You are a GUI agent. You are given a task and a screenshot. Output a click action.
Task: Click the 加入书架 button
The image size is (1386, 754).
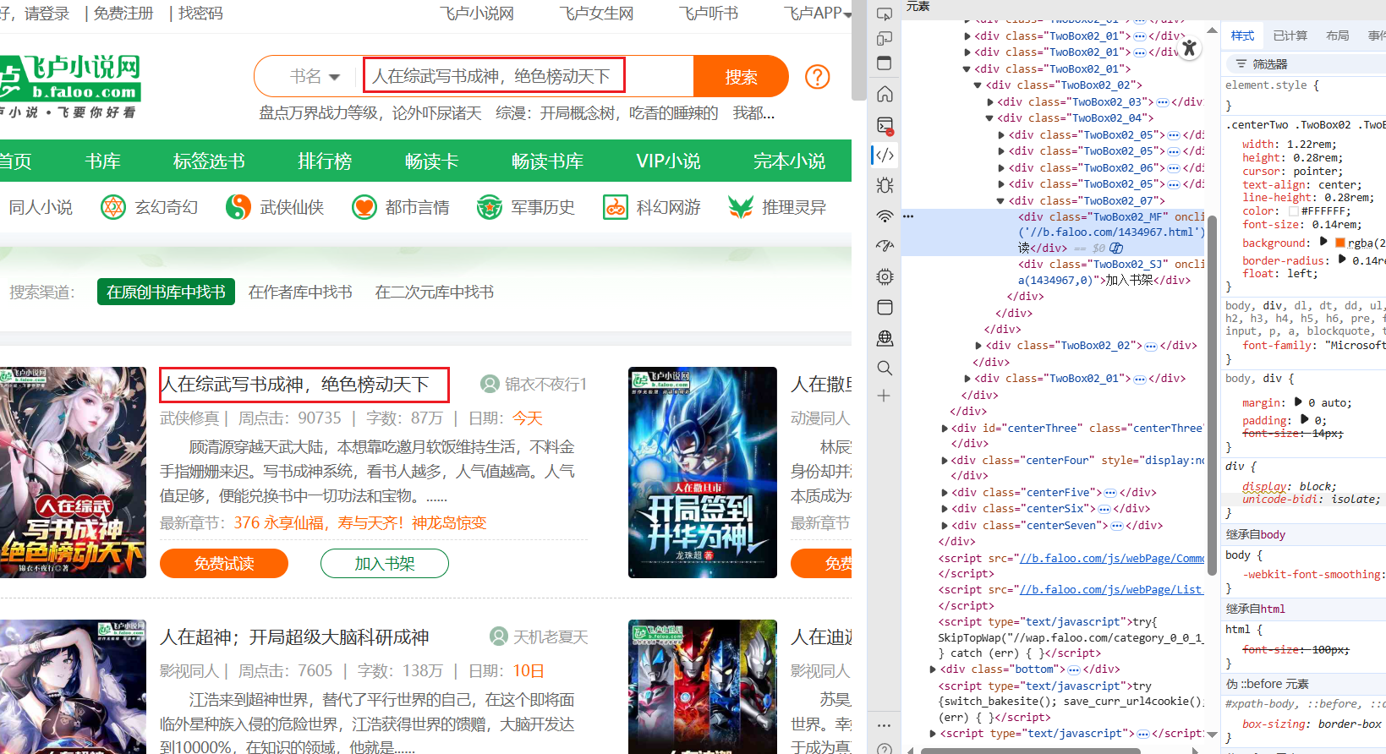(x=385, y=564)
